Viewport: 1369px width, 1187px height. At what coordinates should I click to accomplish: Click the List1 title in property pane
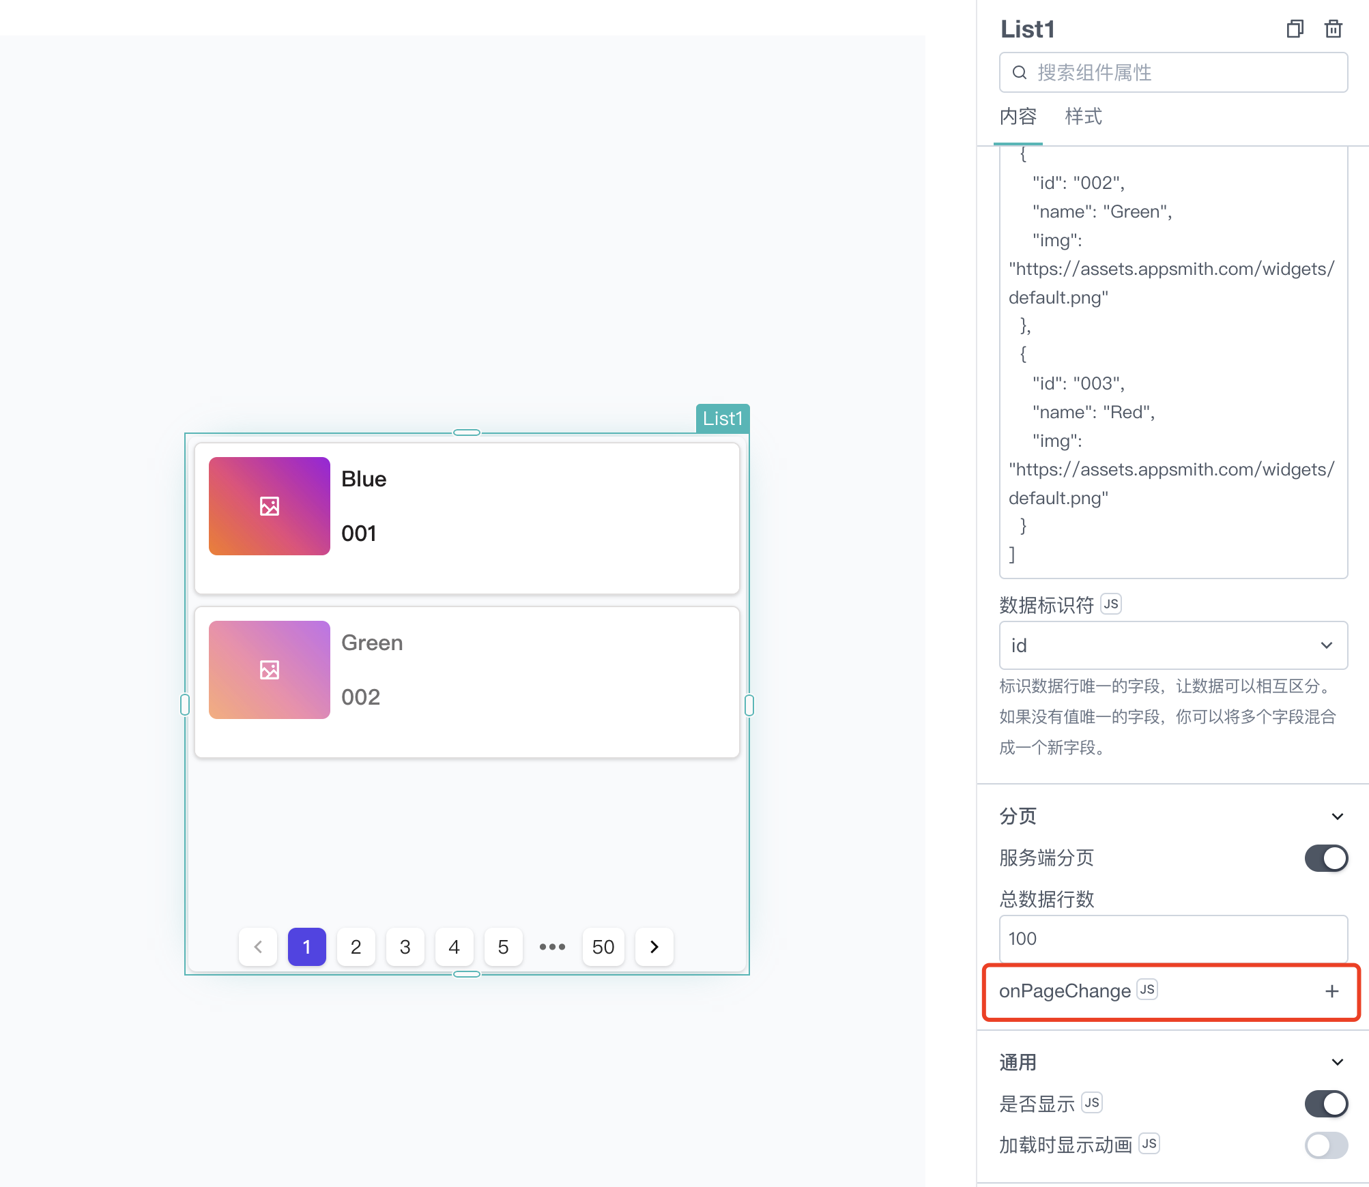coord(1027,29)
